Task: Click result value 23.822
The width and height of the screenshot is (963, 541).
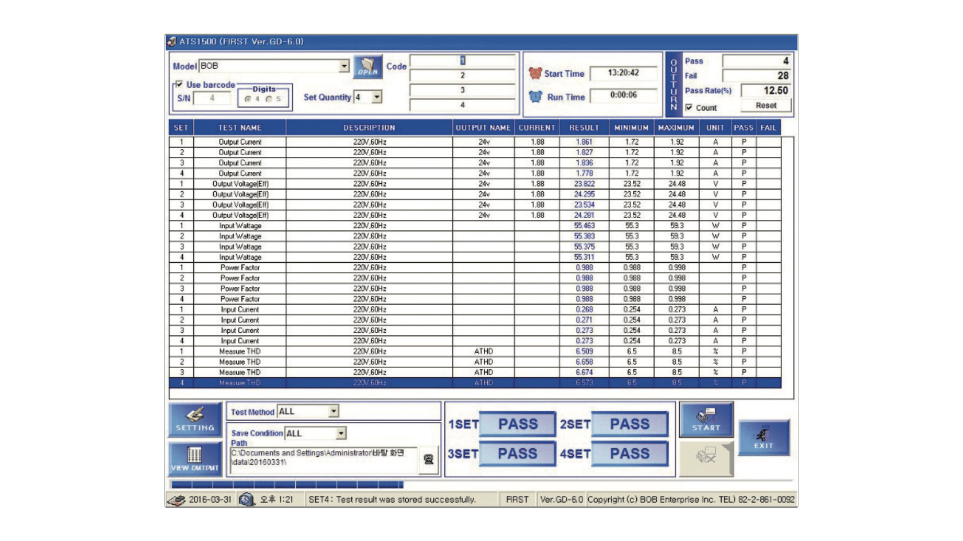Action: 584,184
